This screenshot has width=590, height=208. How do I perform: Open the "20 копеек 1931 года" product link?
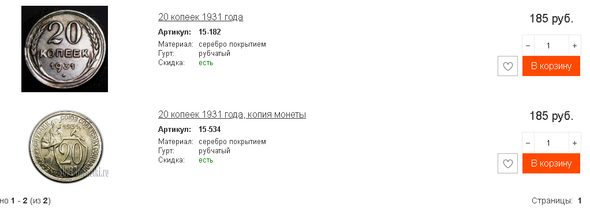tap(200, 17)
